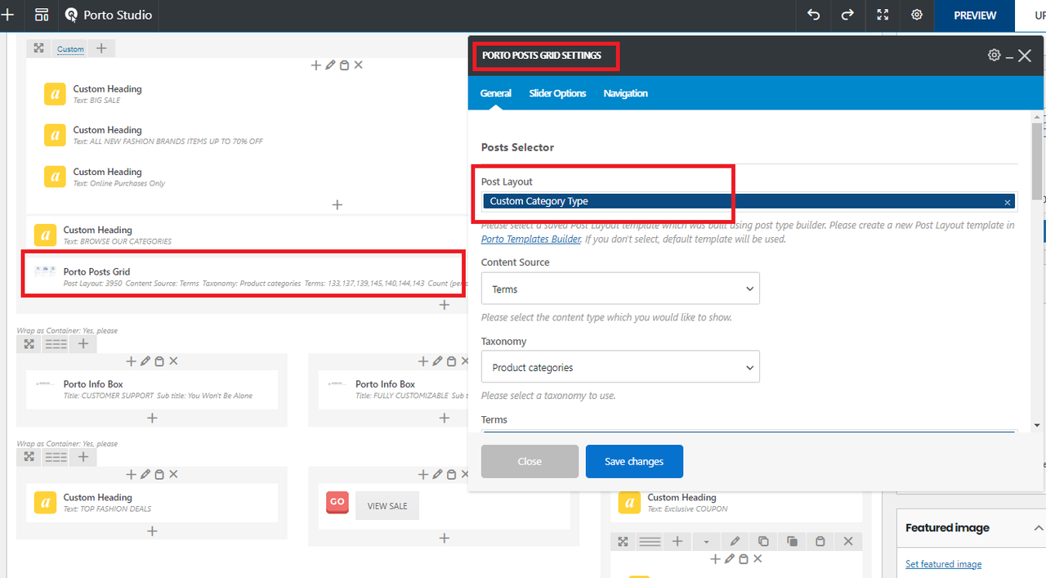This screenshot has height=578, width=1046.
Task: Click the redo arrow in top bar
Action: click(x=847, y=15)
